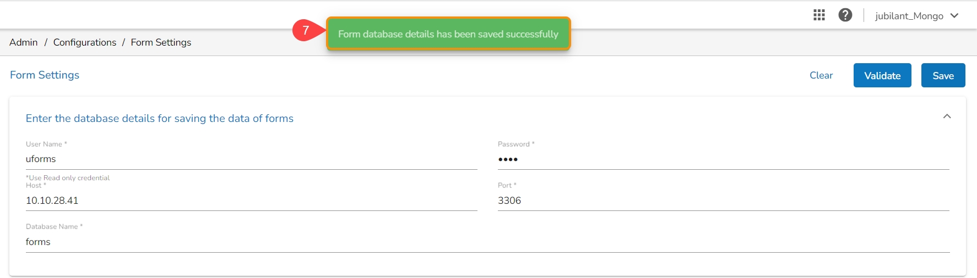Save the form database settings
The width and height of the screenshot is (977, 278).
(943, 76)
